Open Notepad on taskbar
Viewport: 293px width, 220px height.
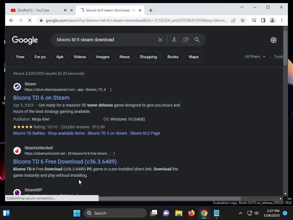pyautogui.click(x=216, y=213)
